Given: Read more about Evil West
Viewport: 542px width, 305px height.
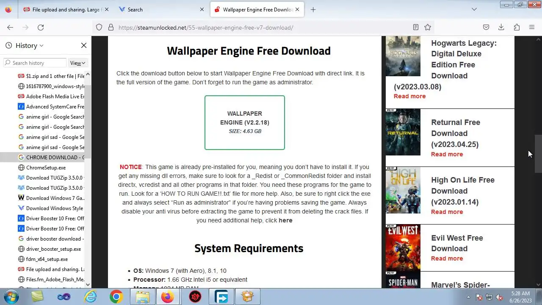Looking at the screenshot, I should pos(447,258).
